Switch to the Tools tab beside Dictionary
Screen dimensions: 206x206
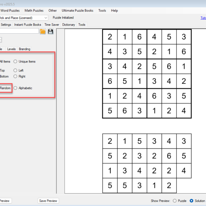tap(82, 25)
